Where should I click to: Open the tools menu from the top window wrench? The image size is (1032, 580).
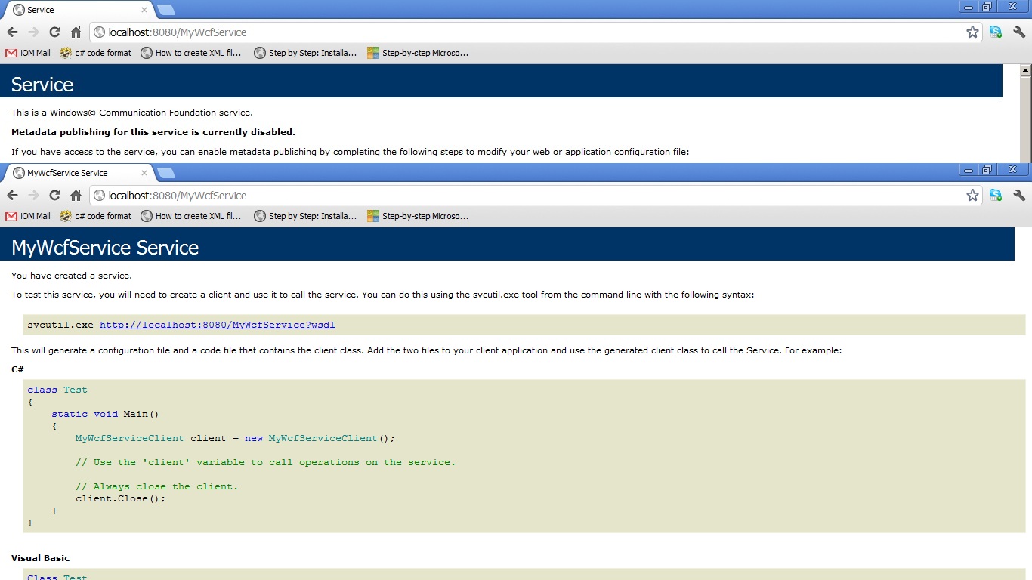1019,32
